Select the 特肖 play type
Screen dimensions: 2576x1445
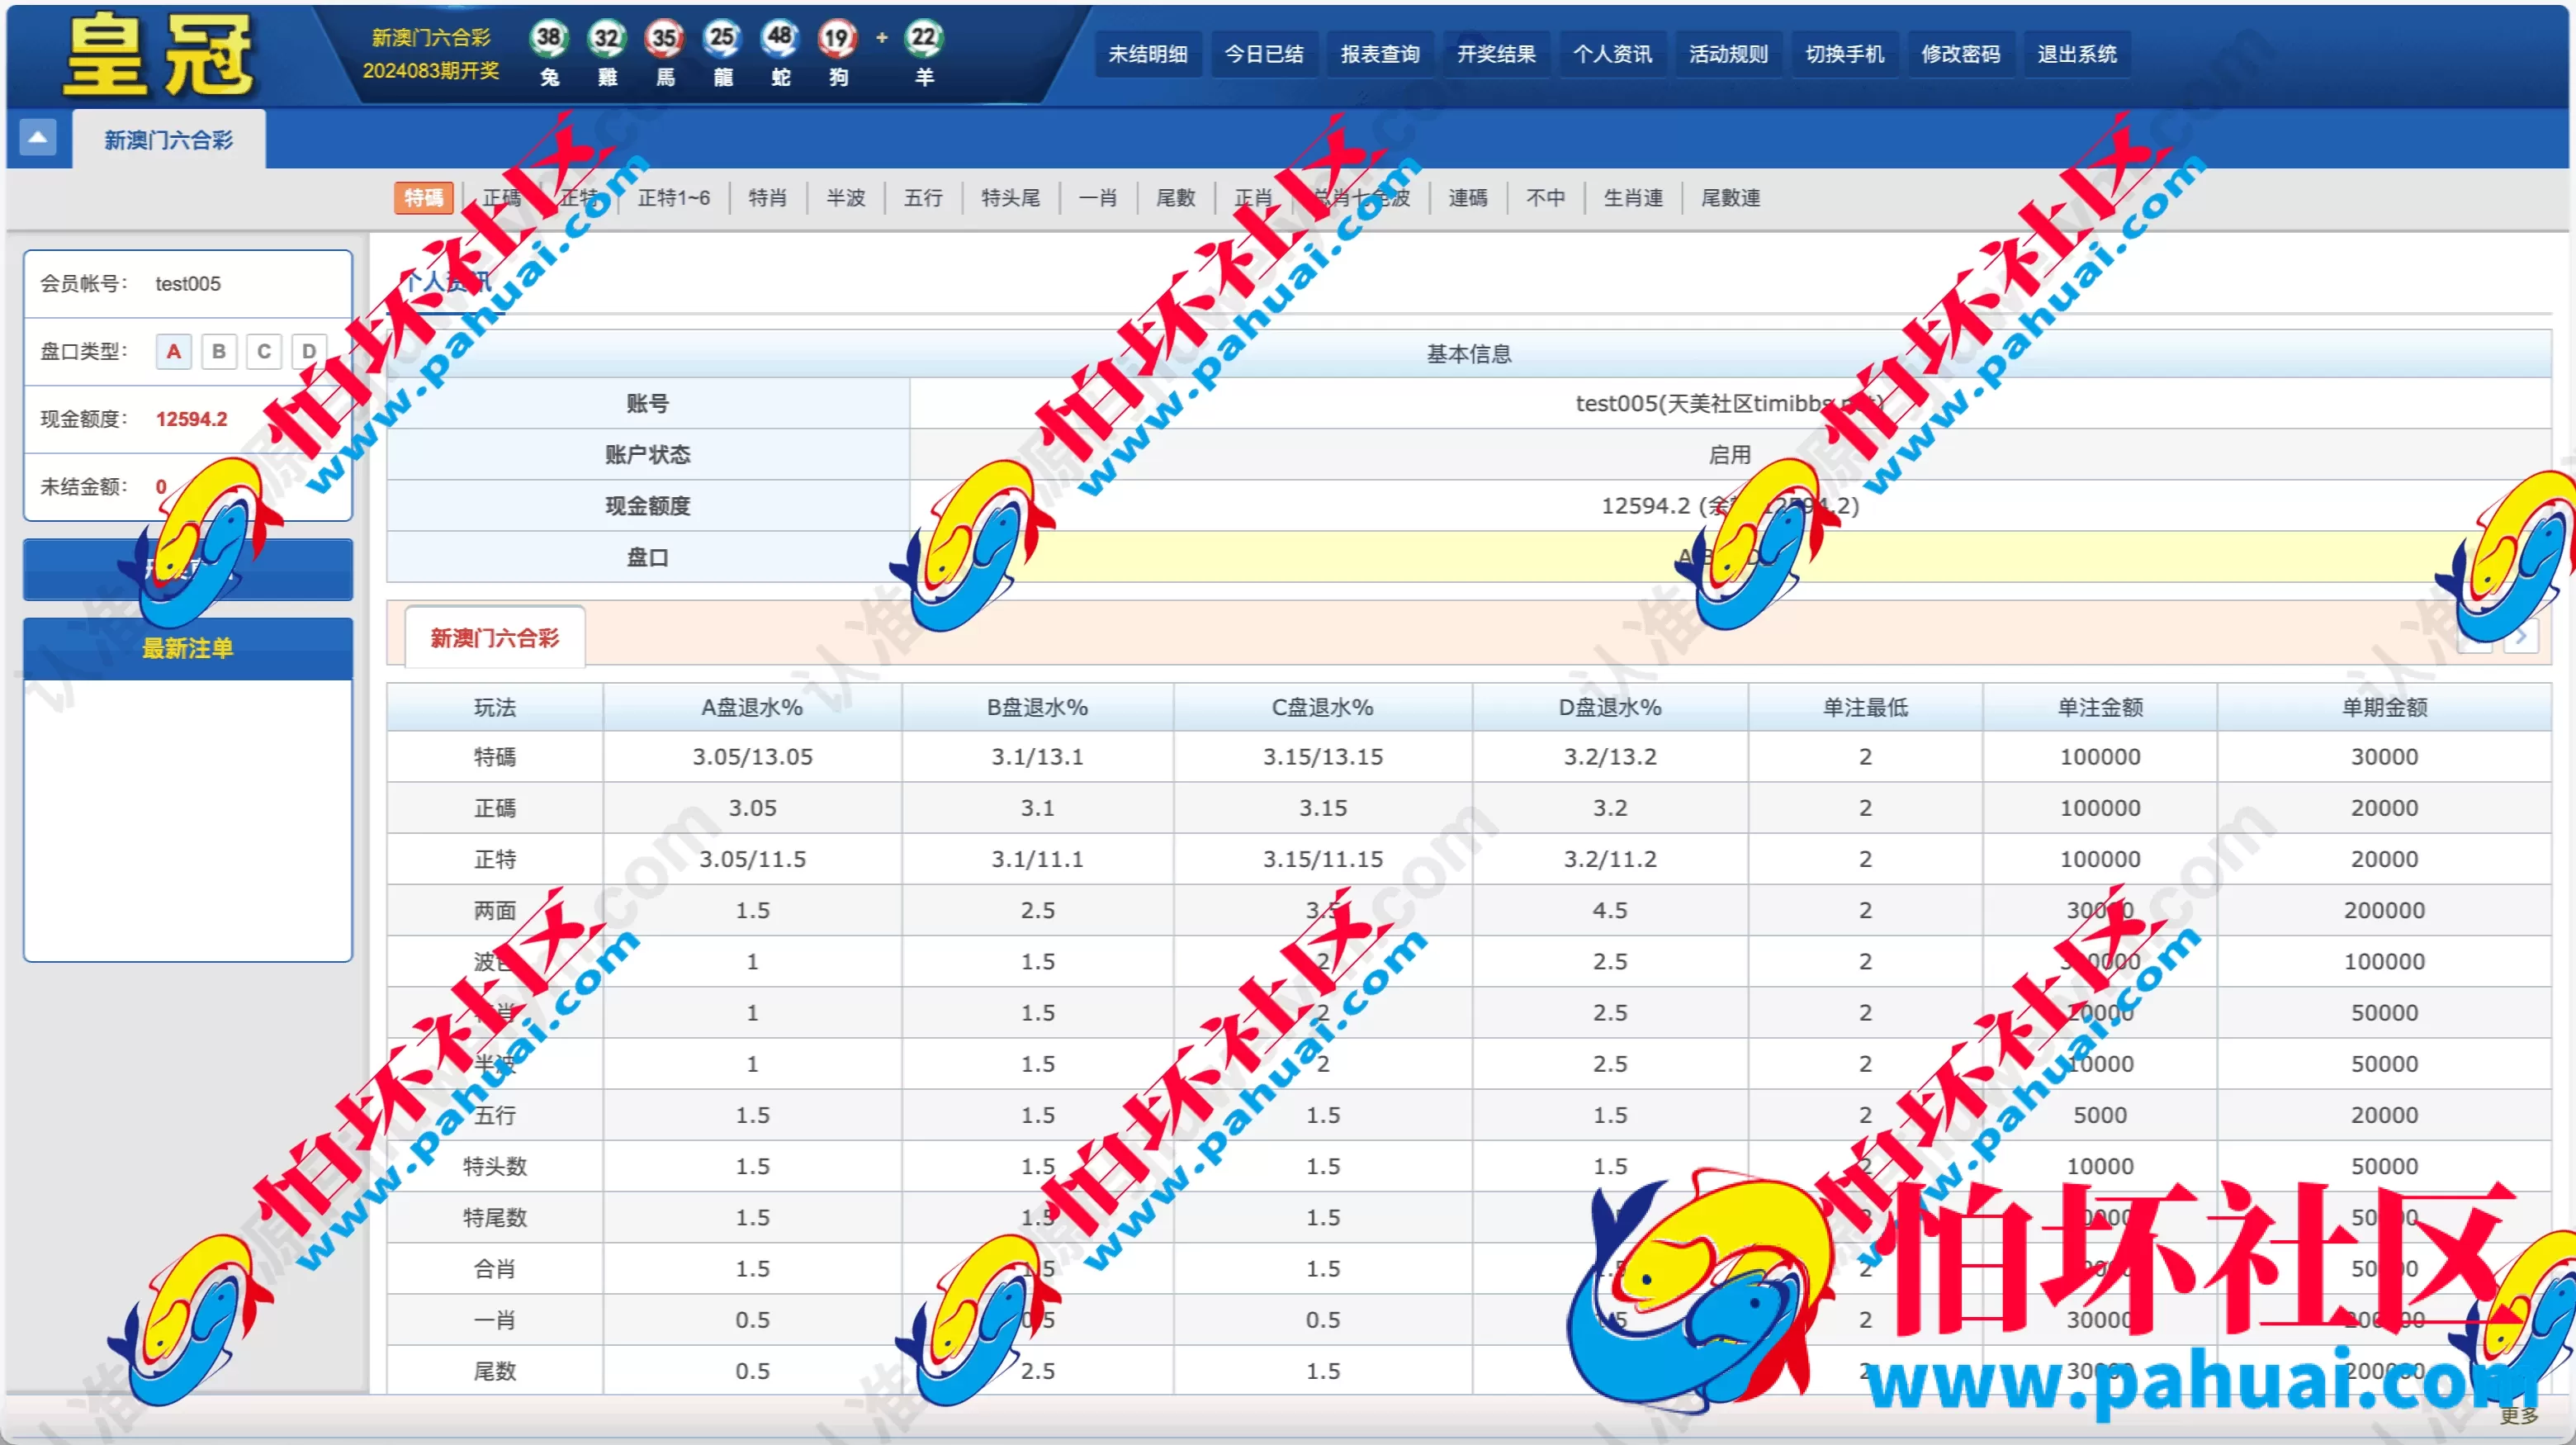coord(767,198)
